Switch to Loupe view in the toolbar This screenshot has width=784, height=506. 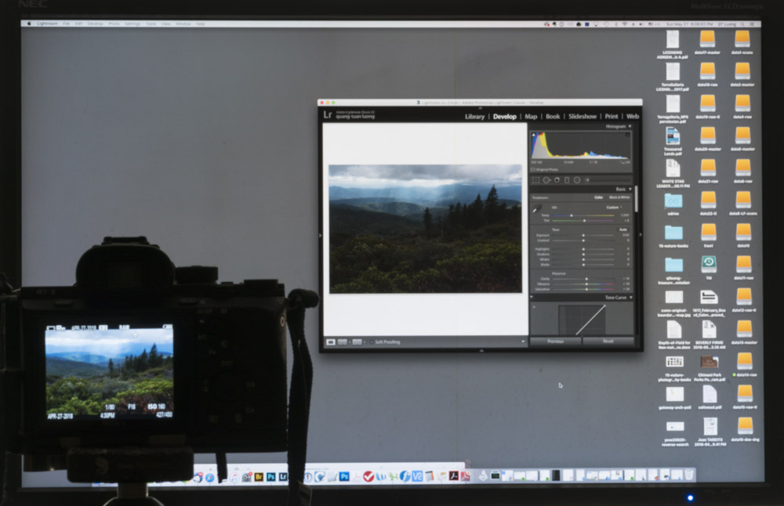[331, 342]
